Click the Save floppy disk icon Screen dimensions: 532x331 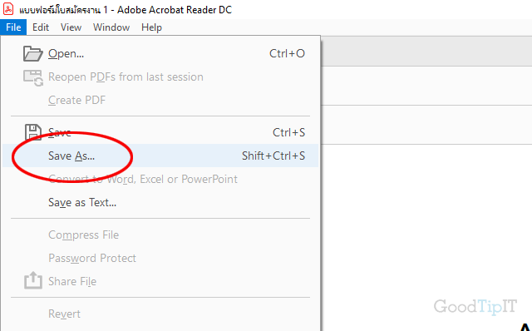click(33, 132)
